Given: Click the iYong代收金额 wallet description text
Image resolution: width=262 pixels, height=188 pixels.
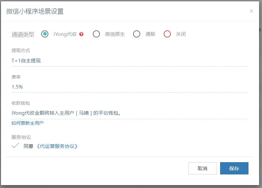Looking at the screenshot, I should [x=68, y=113].
